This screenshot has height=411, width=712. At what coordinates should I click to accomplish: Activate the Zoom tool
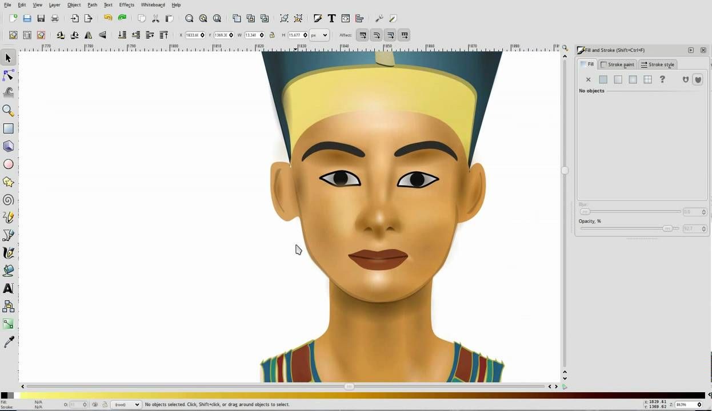tap(9, 110)
